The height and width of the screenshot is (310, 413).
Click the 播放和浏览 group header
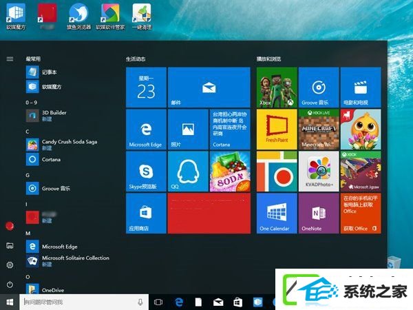[x=268, y=59]
